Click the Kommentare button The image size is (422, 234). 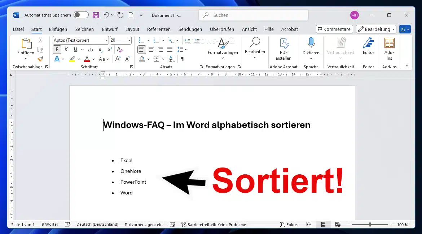tap(334, 29)
